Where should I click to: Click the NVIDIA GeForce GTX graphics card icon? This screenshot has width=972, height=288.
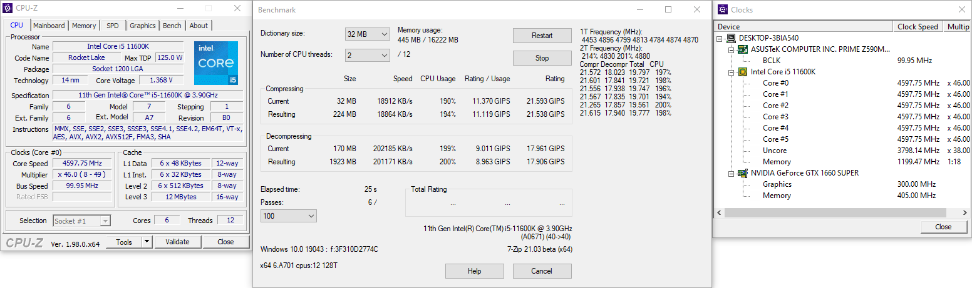(743, 173)
